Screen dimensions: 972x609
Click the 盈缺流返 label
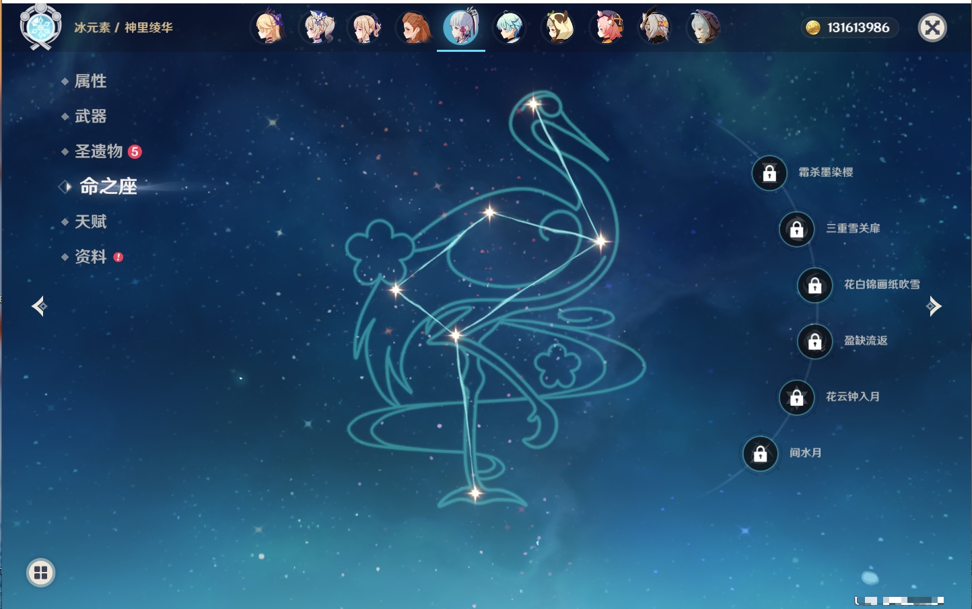click(x=866, y=341)
